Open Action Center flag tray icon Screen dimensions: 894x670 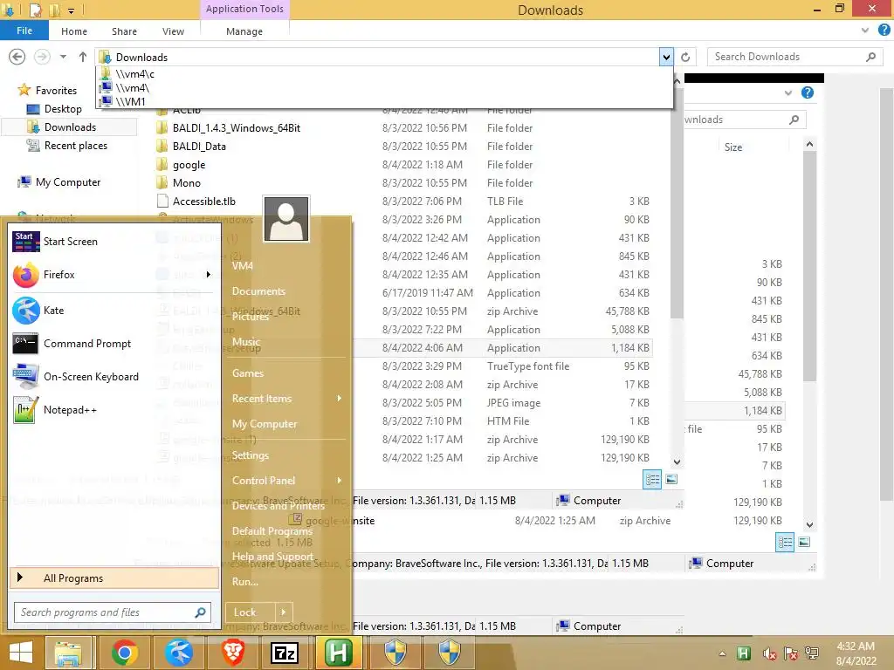791,653
